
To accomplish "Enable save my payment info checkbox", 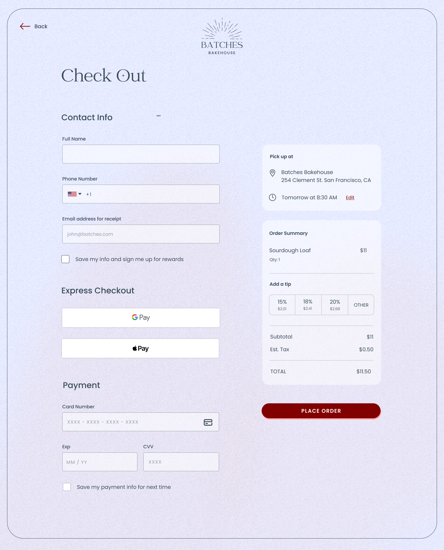I will 67,487.
